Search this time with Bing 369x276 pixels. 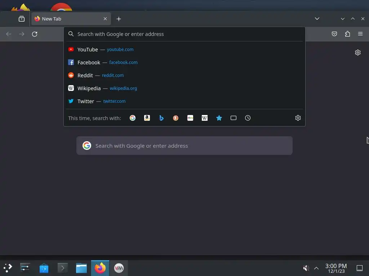coord(161,118)
